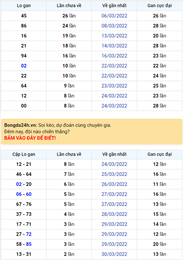Open date 29/03/2022 in the row for 17 - 71

[x=114, y=224]
